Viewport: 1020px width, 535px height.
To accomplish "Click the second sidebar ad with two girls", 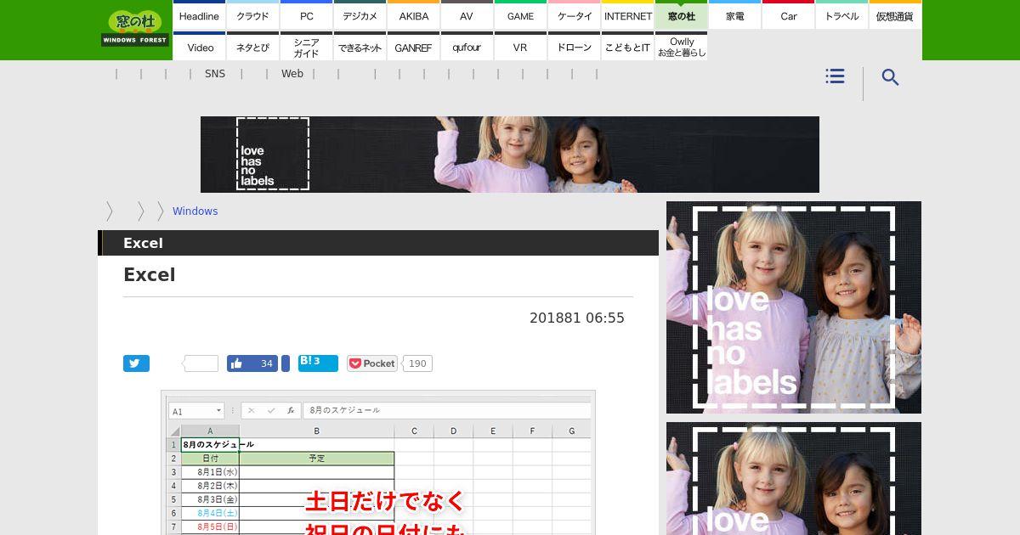I will 794,478.
